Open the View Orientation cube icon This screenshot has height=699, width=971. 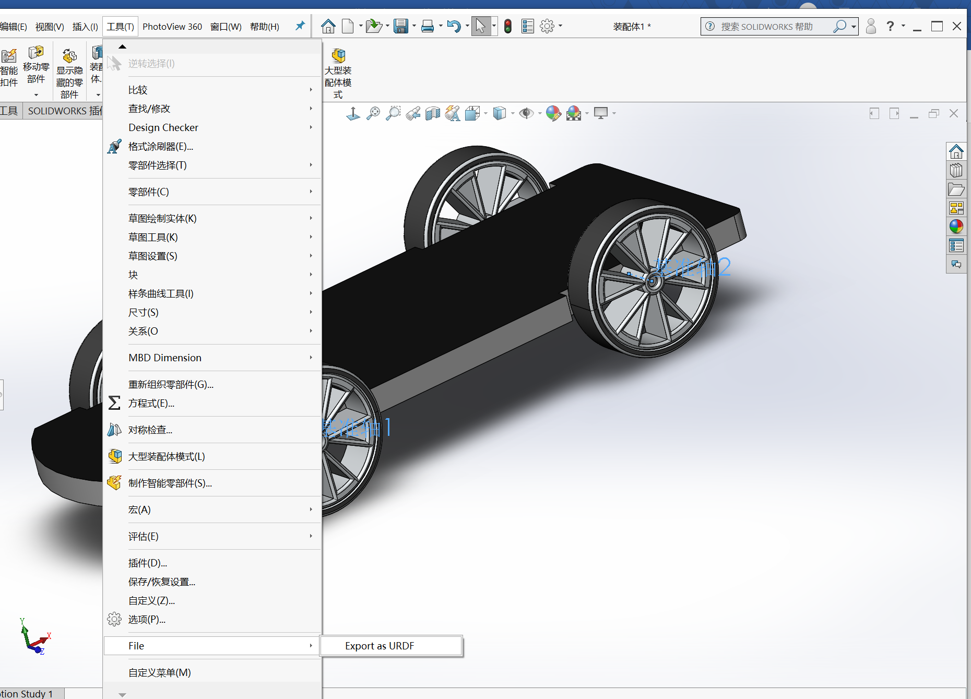472,113
